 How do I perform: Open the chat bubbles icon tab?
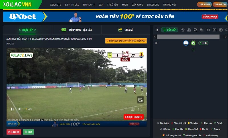[x=196, y=30]
